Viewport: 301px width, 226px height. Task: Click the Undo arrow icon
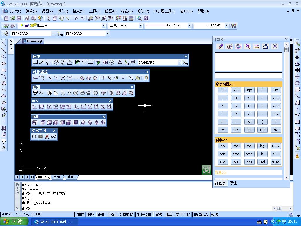(x=76, y=19)
